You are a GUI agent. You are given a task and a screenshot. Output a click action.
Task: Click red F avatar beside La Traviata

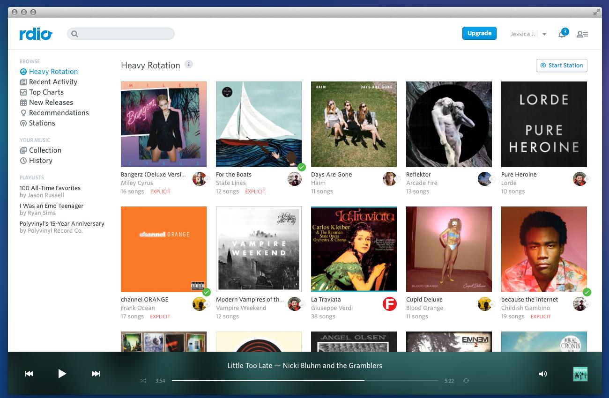[x=390, y=304]
